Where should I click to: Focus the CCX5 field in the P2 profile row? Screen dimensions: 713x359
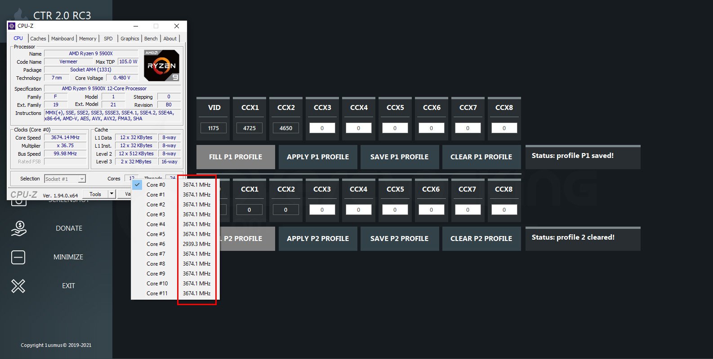[x=395, y=210]
